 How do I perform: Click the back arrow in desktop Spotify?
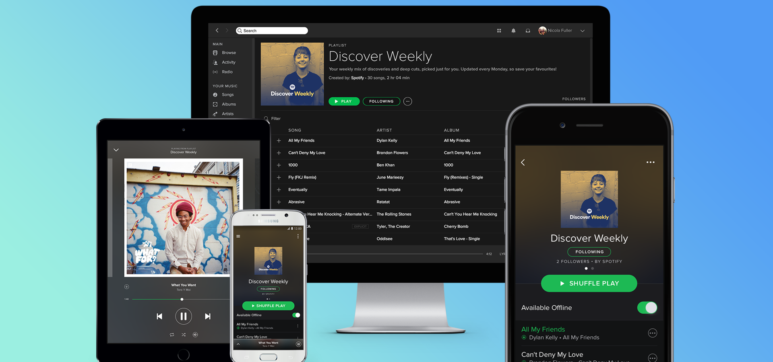tap(217, 31)
